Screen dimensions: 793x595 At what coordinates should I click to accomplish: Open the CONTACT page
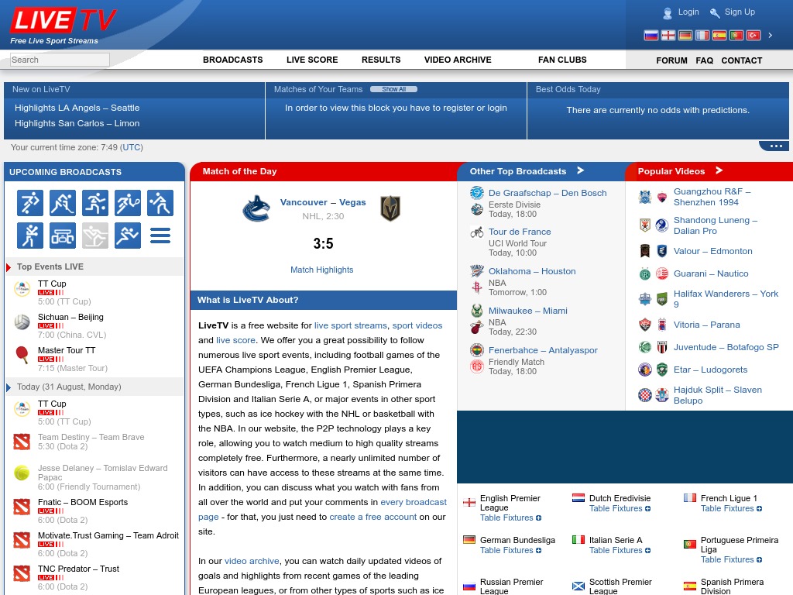click(741, 60)
